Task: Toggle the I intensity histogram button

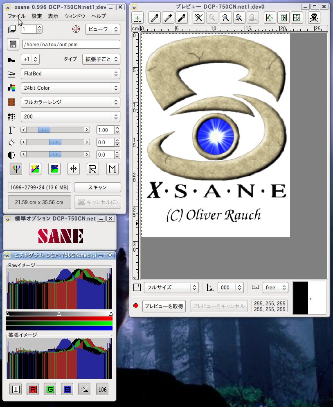Action: tap(16, 389)
